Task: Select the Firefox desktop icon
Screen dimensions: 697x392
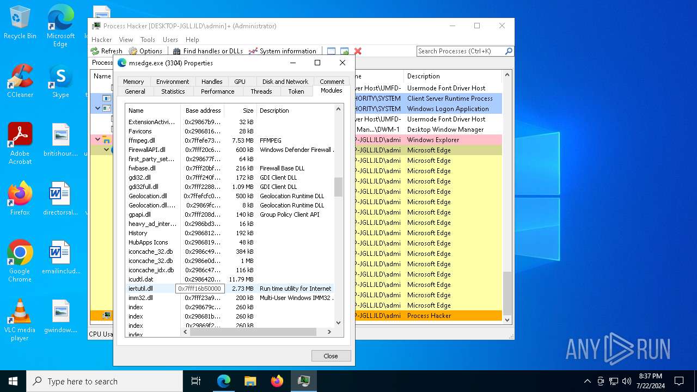Action: [20, 198]
